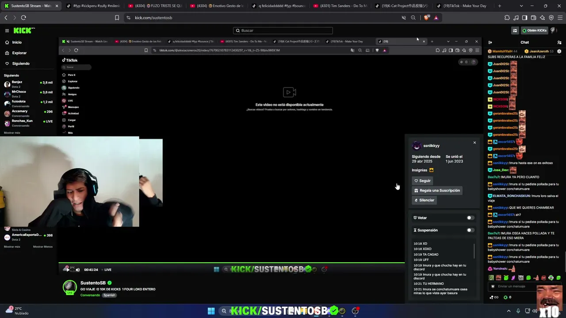The width and height of the screenshot is (566, 318).
Task: Open the Brave Shields icon
Action: tap(426, 18)
